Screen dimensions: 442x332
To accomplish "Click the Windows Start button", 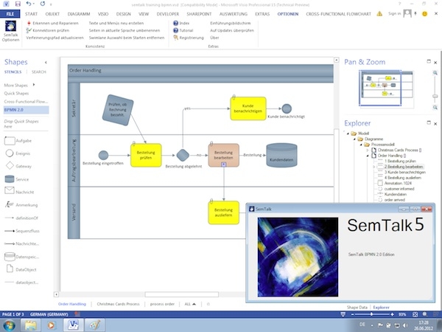I will pos(9,325).
